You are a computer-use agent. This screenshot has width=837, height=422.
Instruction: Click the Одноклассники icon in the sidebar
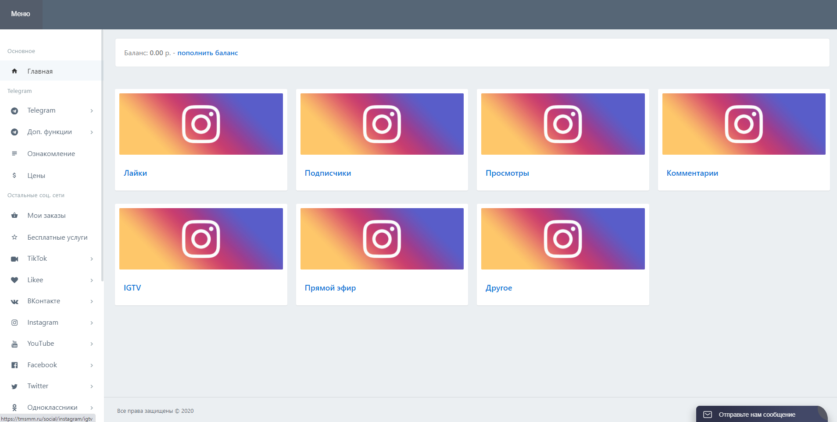(x=14, y=408)
